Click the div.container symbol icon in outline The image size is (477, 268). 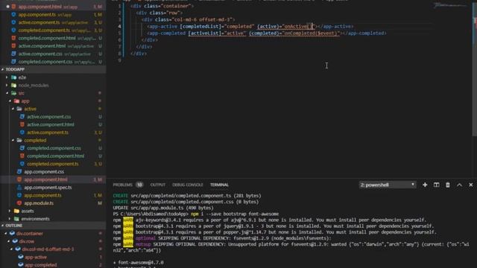pyautogui.click(x=12, y=233)
